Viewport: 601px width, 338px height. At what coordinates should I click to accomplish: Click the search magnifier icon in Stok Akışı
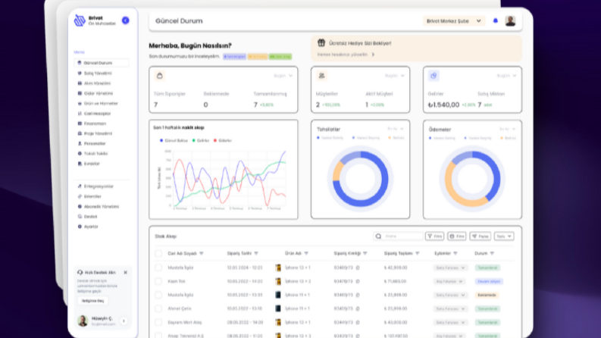click(378, 236)
